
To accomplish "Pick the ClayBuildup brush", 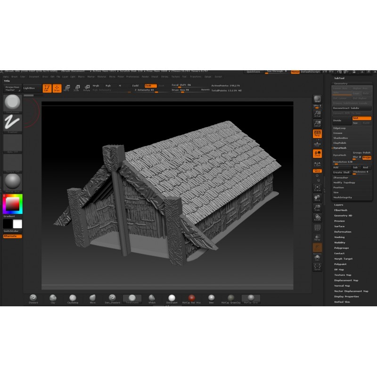I will (x=72, y=299).
